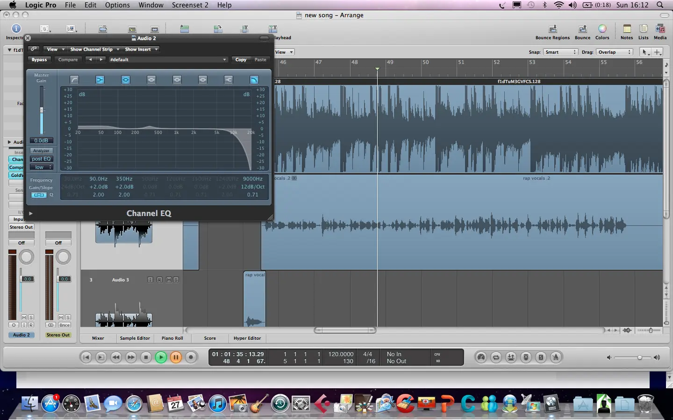673x420 pixels.
Task: Open Safari from the Dock
Action: coord(134,403)
